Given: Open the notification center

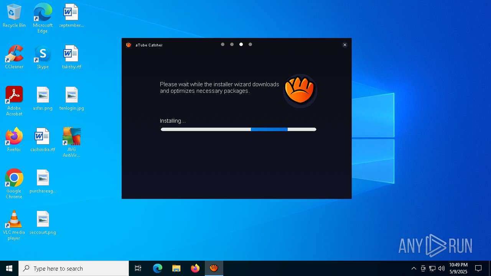Looking at the screenshot, I should (x=479, y=268).
